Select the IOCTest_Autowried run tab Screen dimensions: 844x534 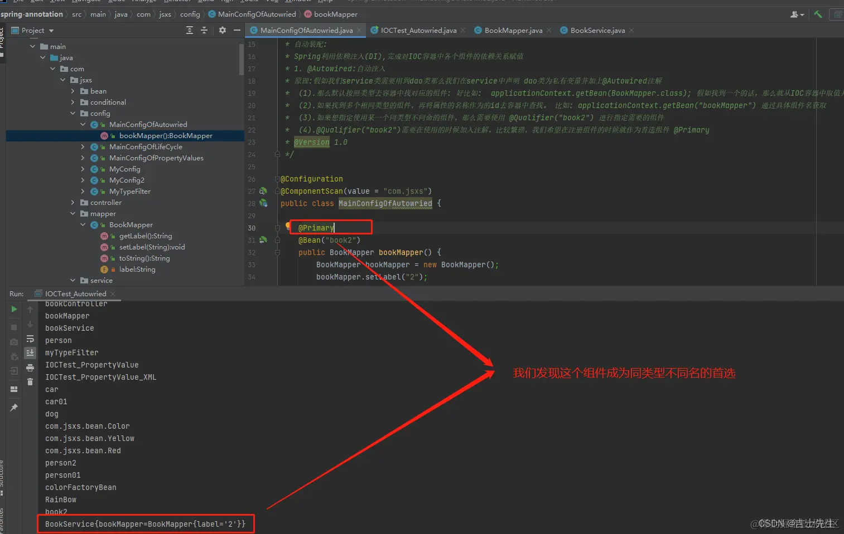(75, 293)
